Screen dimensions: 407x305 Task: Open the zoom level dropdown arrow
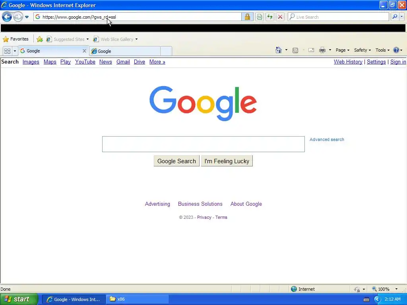[396, 289]
